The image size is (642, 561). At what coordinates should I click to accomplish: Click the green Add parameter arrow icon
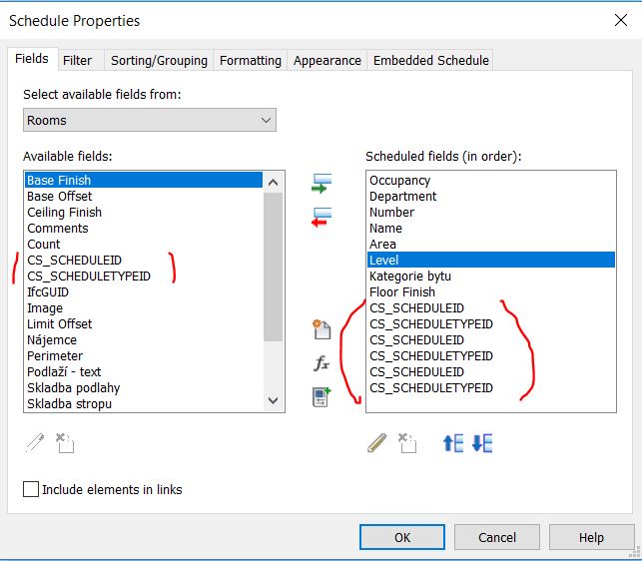321,184
